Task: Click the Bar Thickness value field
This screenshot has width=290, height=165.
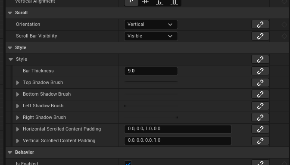Action: 151,71
